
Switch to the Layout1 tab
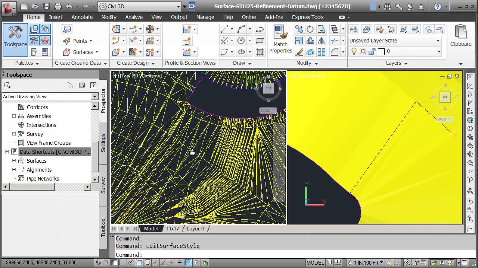(x=195, y=229)
